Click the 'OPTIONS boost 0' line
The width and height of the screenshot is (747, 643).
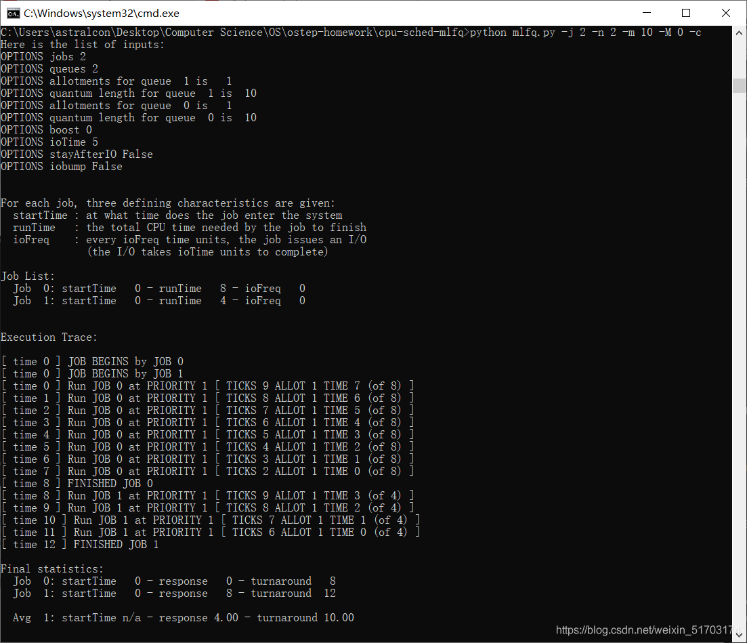46,130
